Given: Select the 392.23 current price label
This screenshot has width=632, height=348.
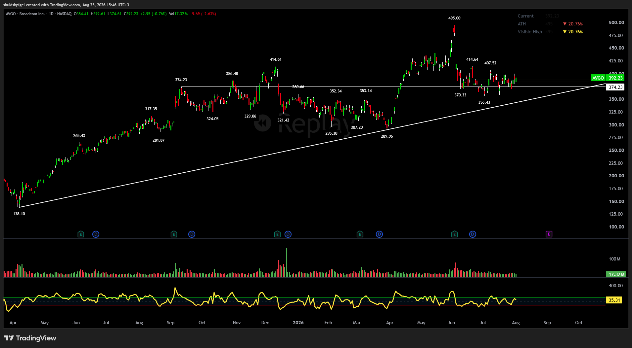Looking at the screenshot, I should click(615, 78).
